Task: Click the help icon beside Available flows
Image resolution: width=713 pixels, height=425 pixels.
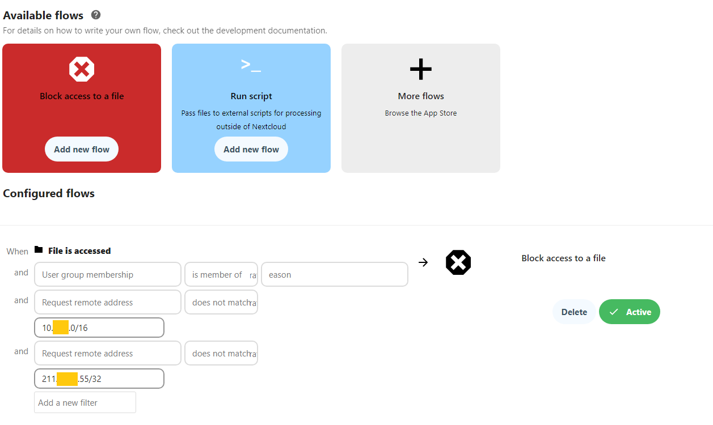Action: point(95,15)
